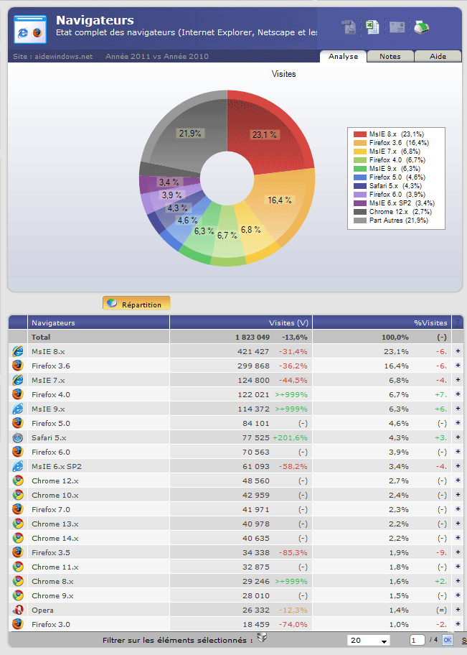This screenshot has width=467, height=655.
Task: Switch to the Analyse tab
Action: pyautogui.click(x=343, y=57)
